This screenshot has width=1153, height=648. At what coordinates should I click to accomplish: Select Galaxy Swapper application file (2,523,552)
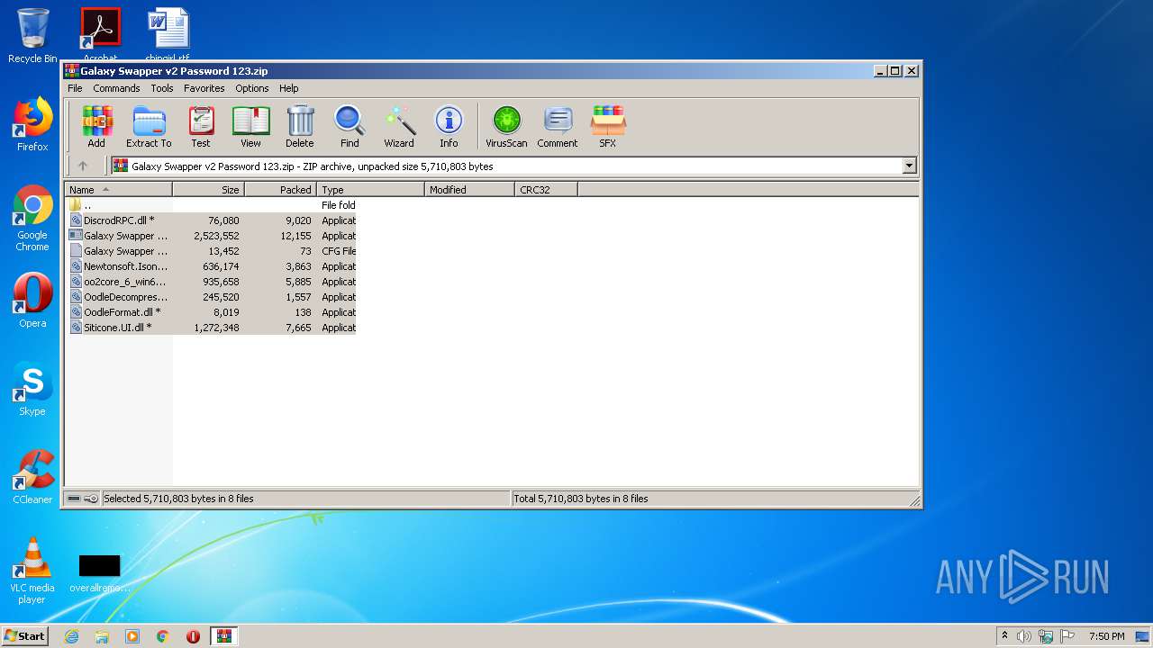coord(212,236)
